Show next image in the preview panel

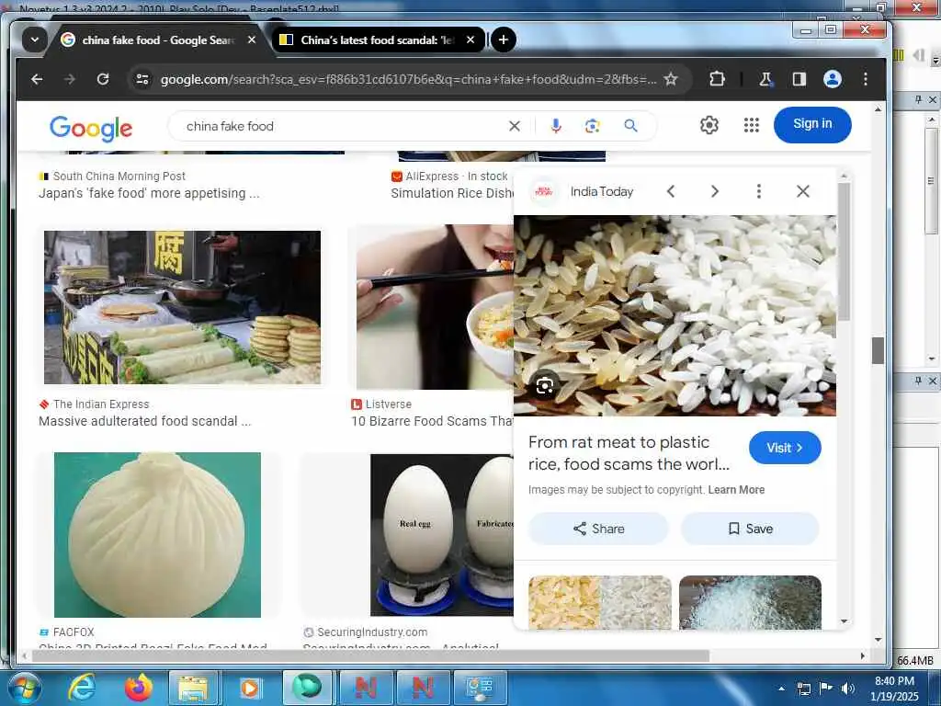click(714, 191)
